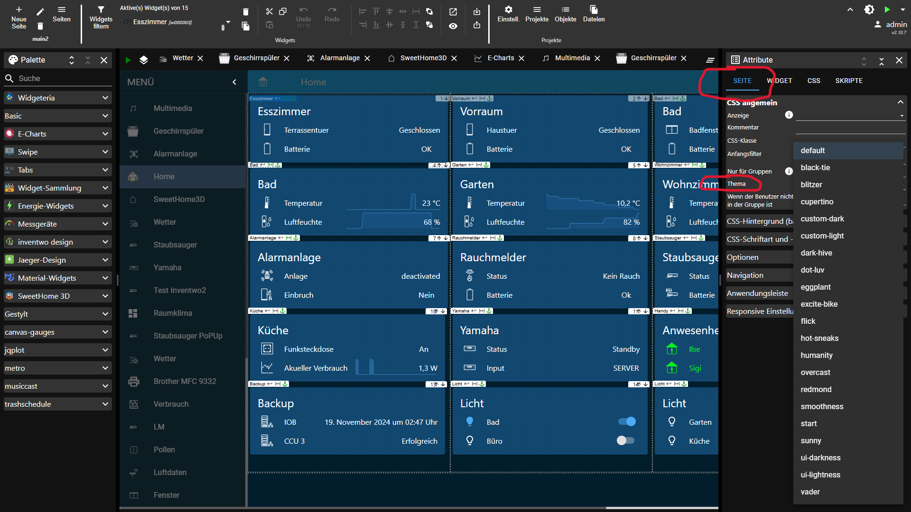
Task: Switch to the Alarmanlage view tab
Action: coord(339,58)
